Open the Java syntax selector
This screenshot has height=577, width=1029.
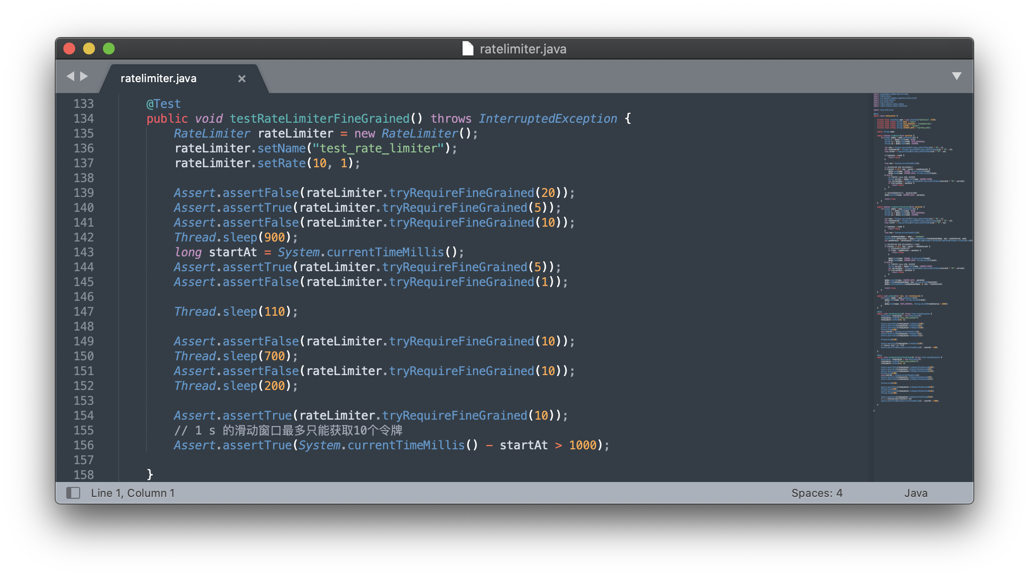click(x=916, y=493)
